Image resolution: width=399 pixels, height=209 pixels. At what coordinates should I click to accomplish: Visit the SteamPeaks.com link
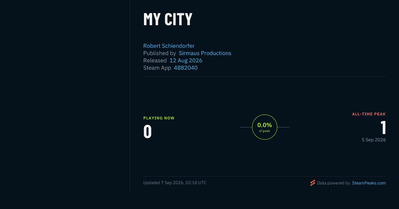369,183
